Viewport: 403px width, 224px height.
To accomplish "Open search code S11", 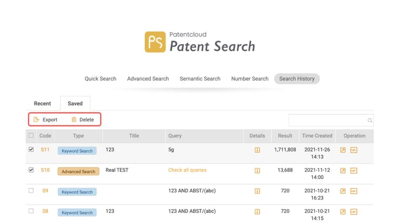I will [x=45, y=150].
